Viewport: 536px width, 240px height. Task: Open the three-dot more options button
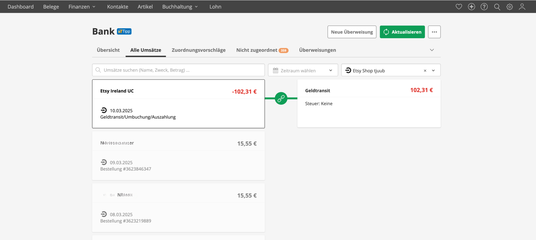pyautogui.click(x=434, y=32)
